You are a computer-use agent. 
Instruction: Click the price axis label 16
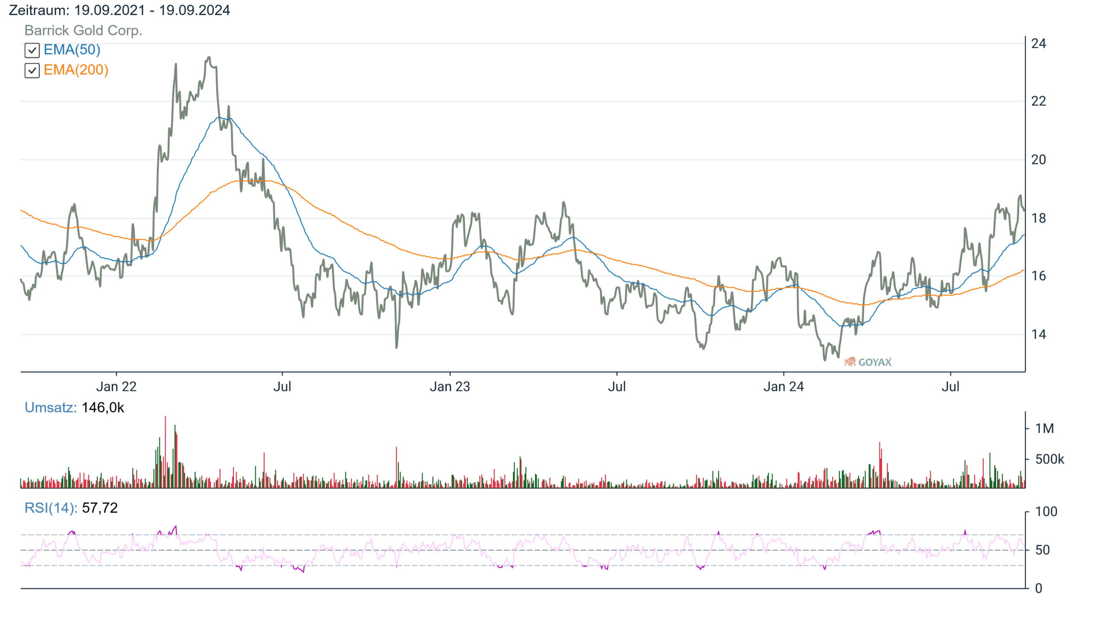click(x=1038, y=276)
